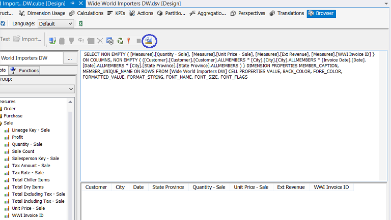This screenshot has width=391, height=220.
Task: Click the gray Cancel Query square icon
Action: click(x=138, y=41)
